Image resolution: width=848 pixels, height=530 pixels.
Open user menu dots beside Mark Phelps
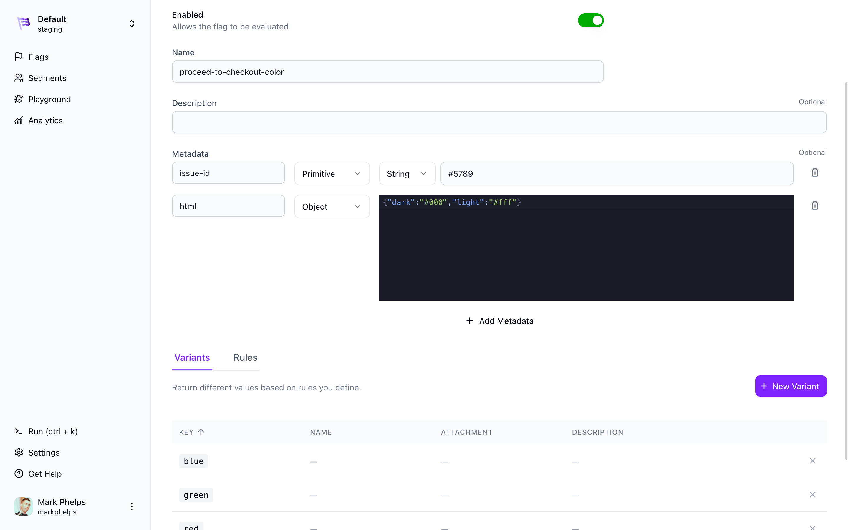(132, 506)
